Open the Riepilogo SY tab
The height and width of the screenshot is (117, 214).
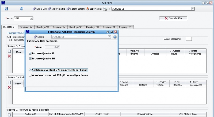point(59,27)
